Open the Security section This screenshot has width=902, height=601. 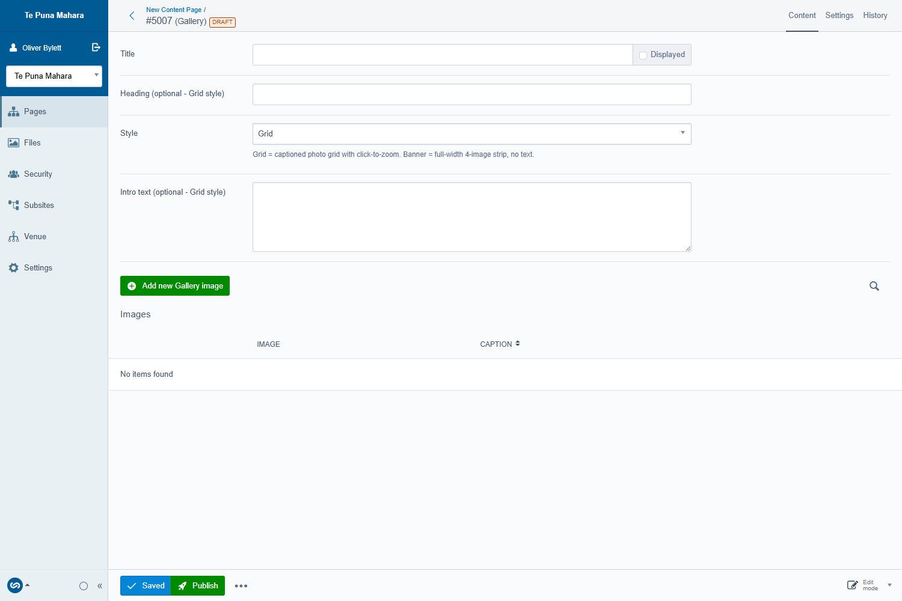coord(54,174)
